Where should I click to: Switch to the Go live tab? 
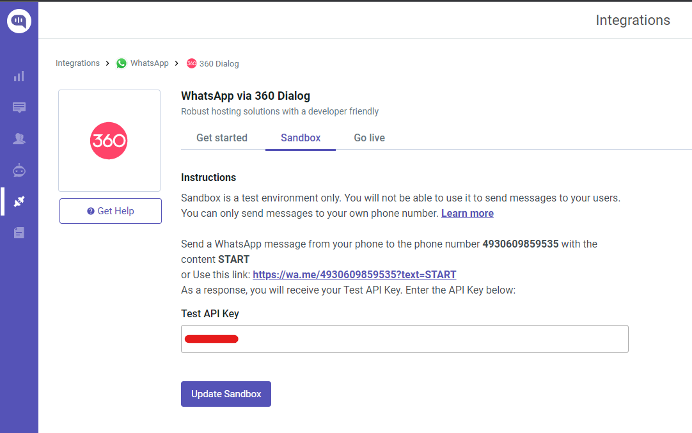click(x=370, y=138)
